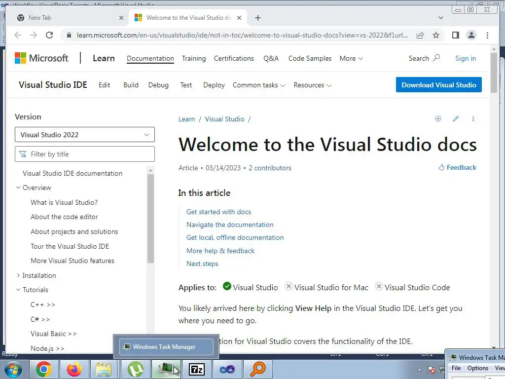Open the What is Visual Studio? tree item

pyautogui.click(x=64, y=202)
